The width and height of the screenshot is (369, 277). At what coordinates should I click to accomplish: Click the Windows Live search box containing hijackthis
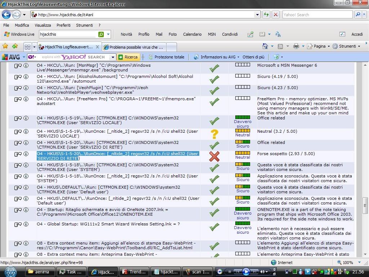point(68,34)
